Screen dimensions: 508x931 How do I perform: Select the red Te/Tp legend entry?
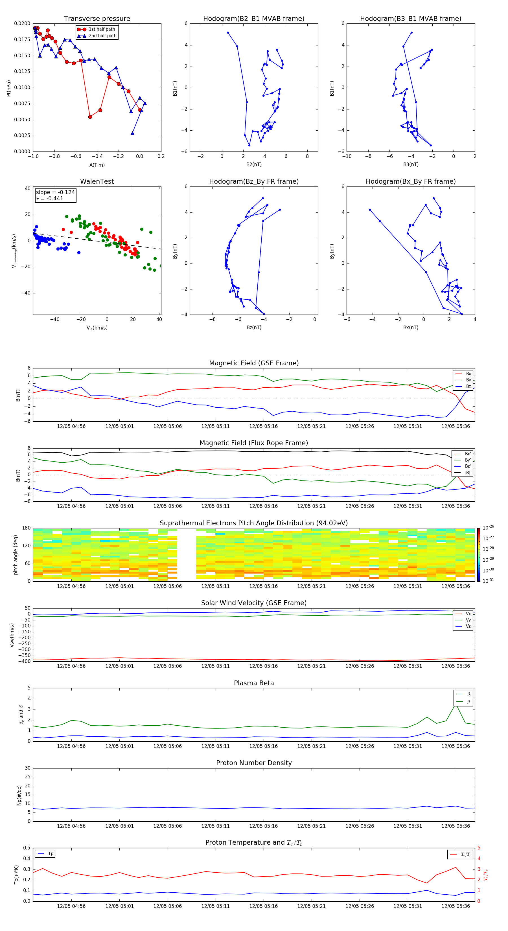click(460, 854)
